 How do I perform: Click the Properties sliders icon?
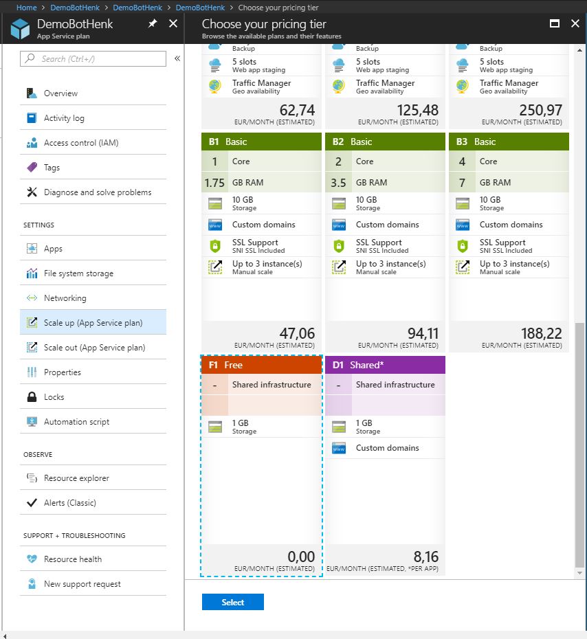[x=32, y=372]
